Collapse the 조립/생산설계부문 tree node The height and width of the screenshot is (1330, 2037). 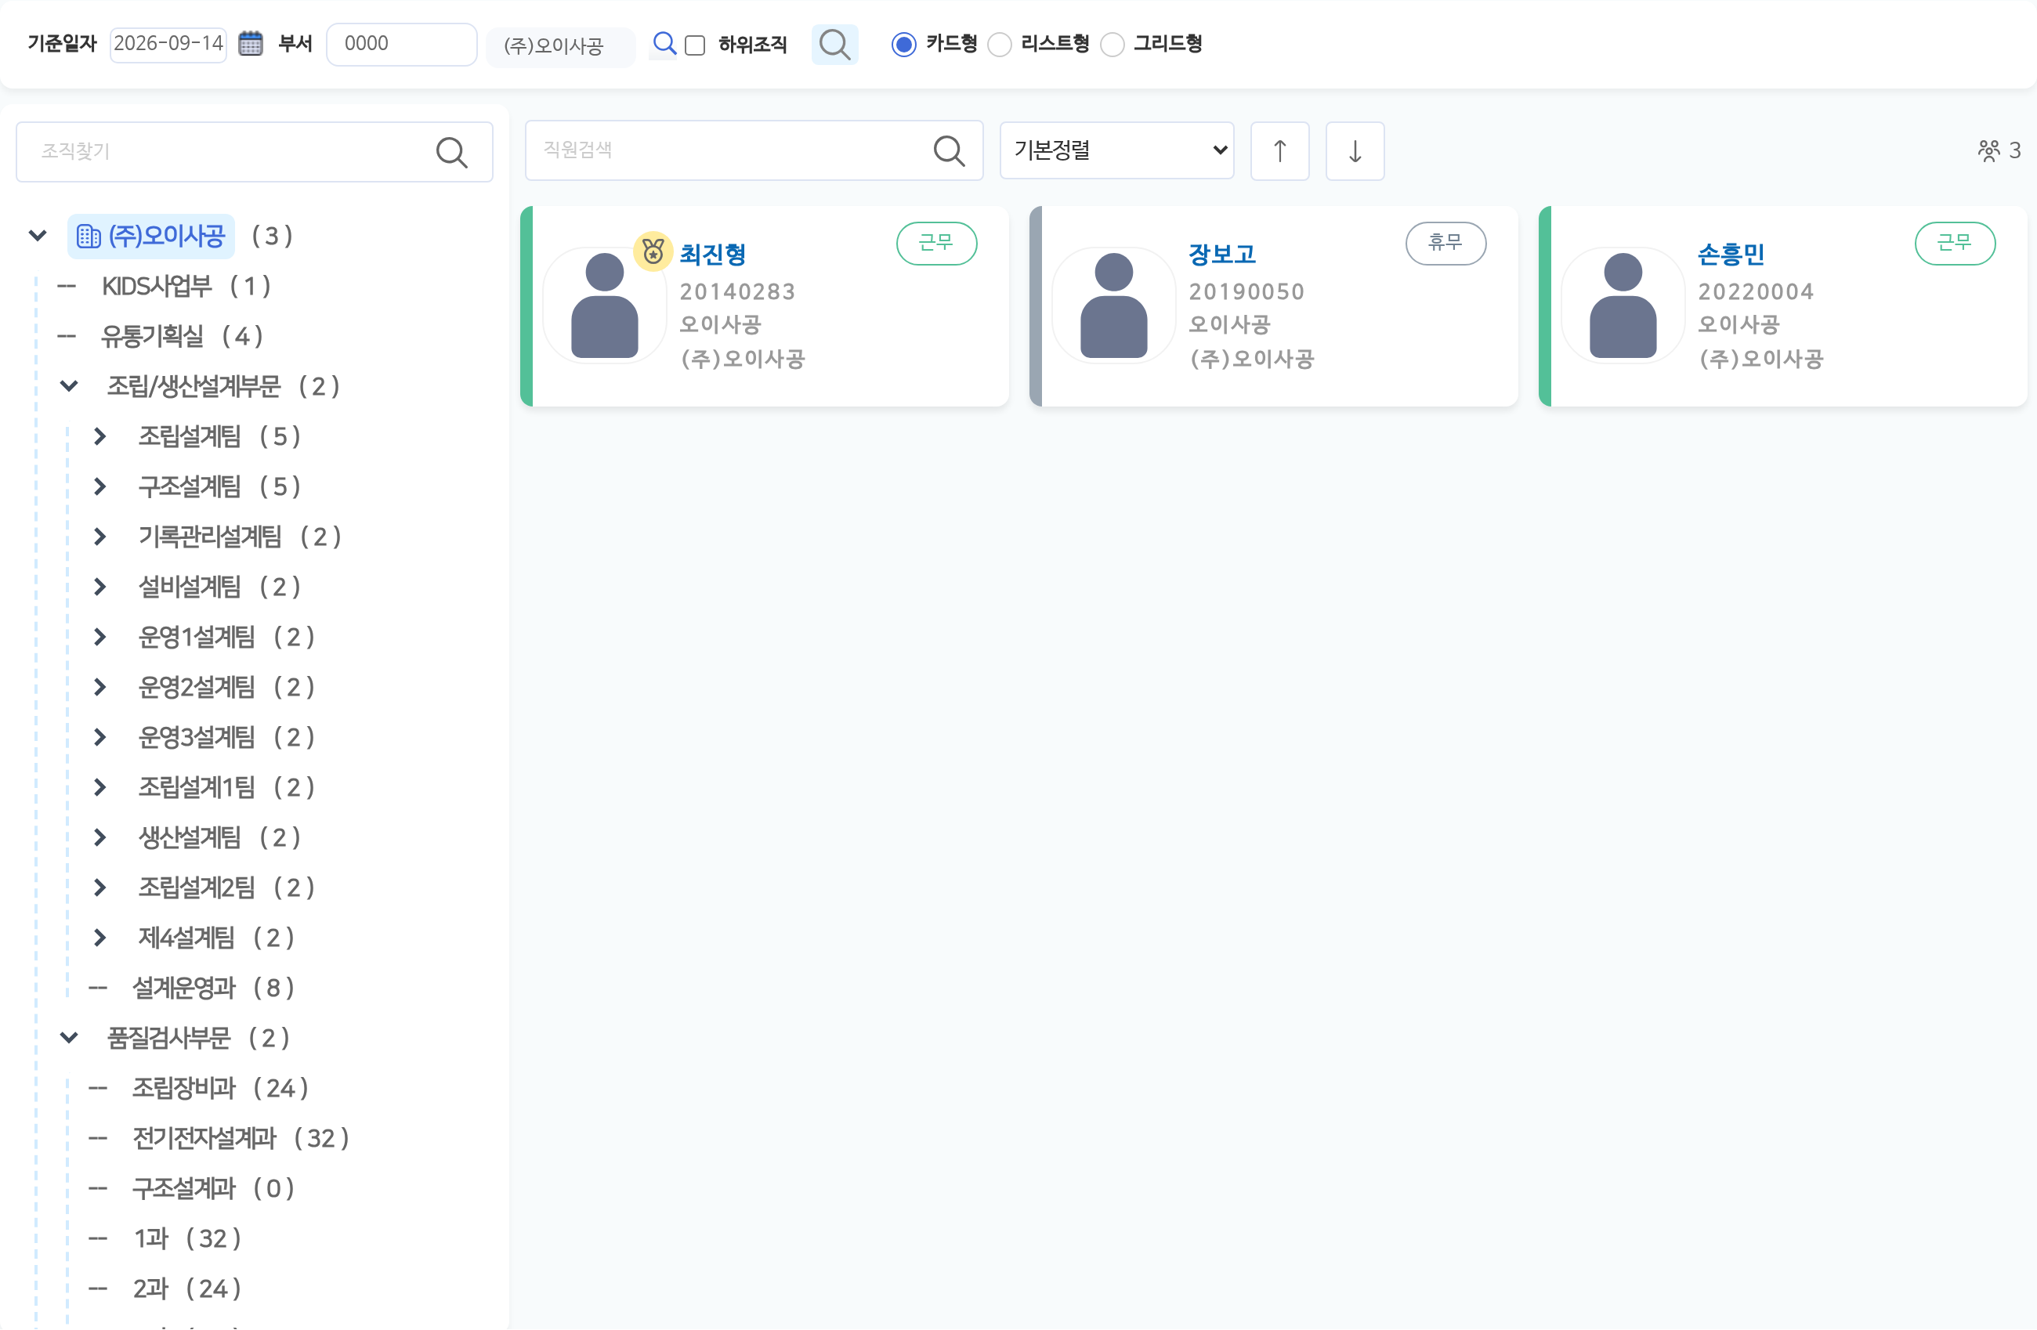point(69,387)
